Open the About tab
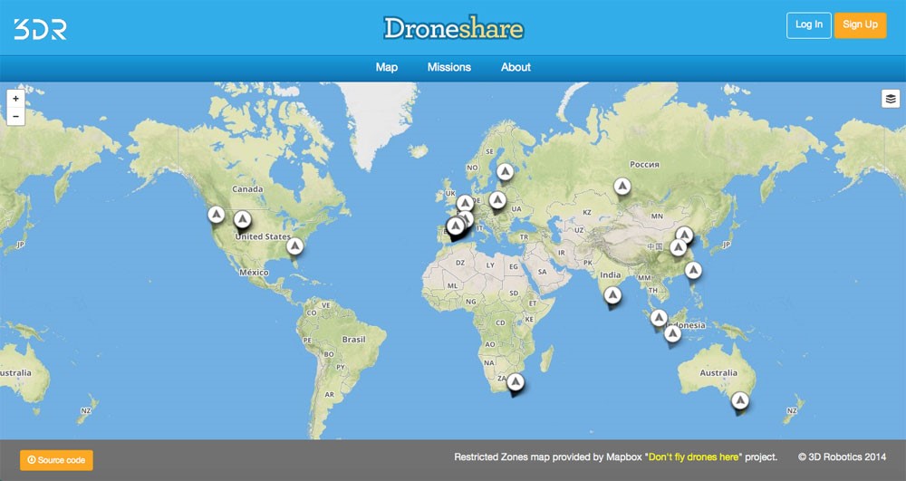The height and width of the screenshot is (481, 906). tap(516, 67)
